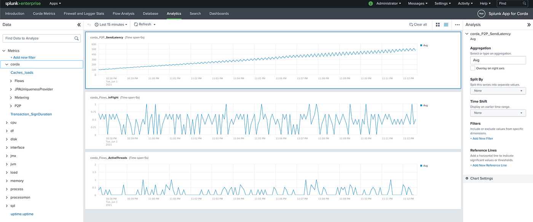Open Firewall and Logger Stats tab
533x222 pixels.
click(x=84, y=14)
